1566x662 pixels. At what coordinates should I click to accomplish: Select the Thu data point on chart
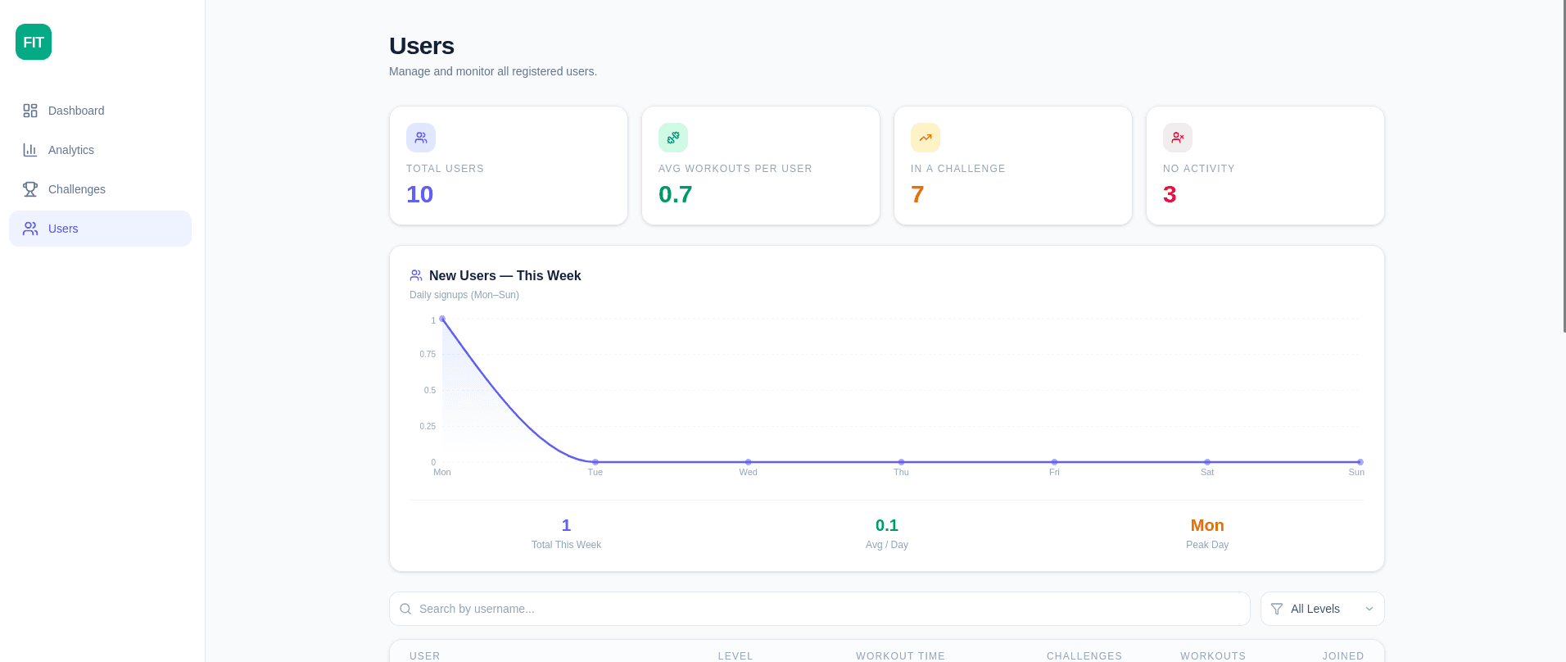coord(901,462)
